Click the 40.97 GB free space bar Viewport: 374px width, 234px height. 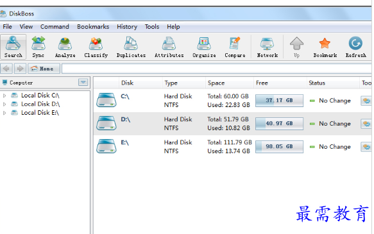coord(279,124)
